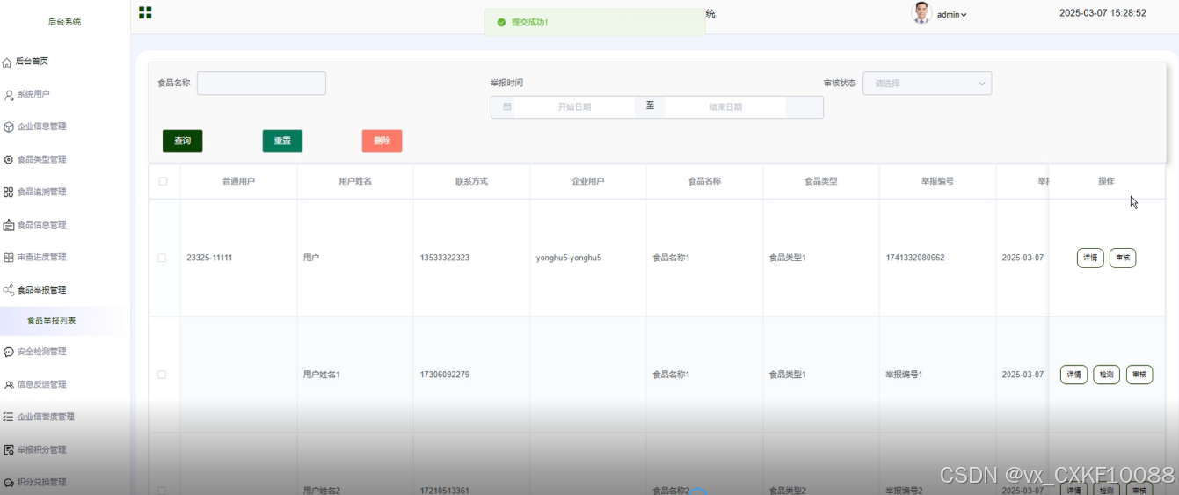Click the four-squares icon beside 食品追溯管理
Screen dimensions: 1179x495
(x=9, y=192)
